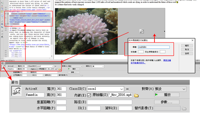
Task: Click fnmedia name field, small panel
Action: click(12, 69)
